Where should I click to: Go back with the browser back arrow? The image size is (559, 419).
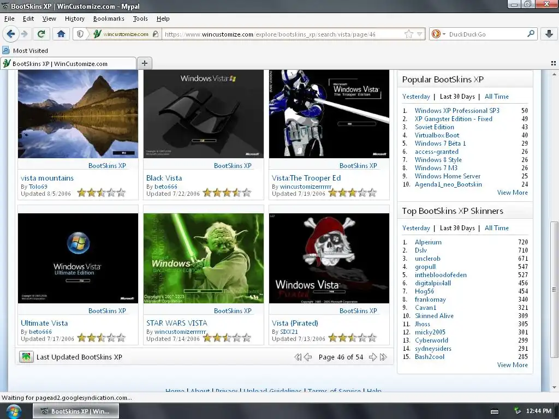pyautogui.click(x=11, y=34)
